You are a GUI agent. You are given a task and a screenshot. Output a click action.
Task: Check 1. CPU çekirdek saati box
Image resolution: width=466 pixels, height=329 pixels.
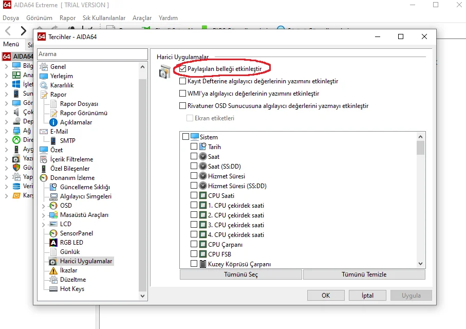[x=194, y=205]
